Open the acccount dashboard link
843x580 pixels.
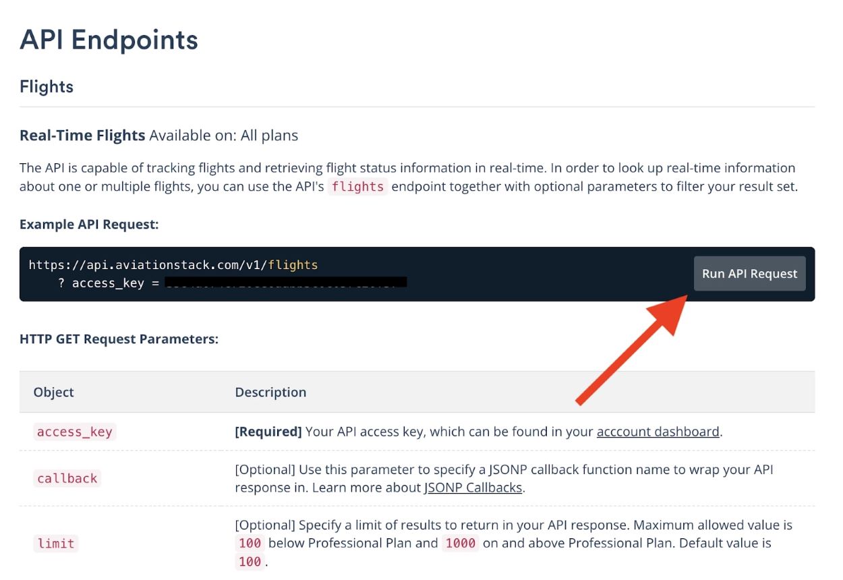tap(658, 432)
